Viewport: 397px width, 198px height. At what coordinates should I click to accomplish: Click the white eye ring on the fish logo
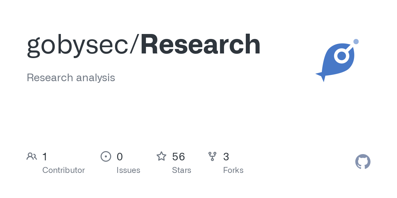coord(342,56)
